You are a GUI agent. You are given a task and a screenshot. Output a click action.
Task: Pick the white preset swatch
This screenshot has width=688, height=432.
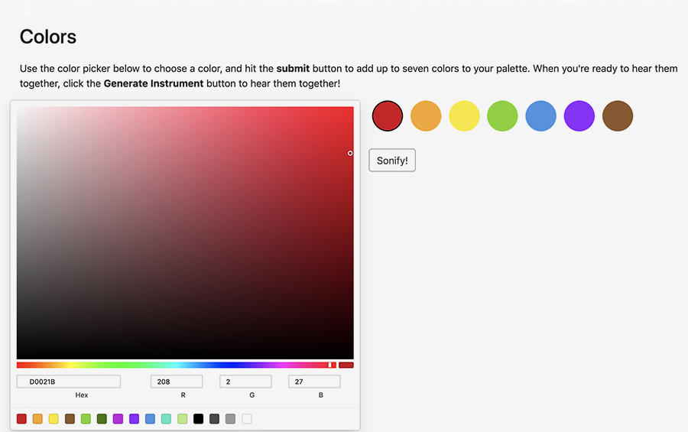tap(247, 419)
